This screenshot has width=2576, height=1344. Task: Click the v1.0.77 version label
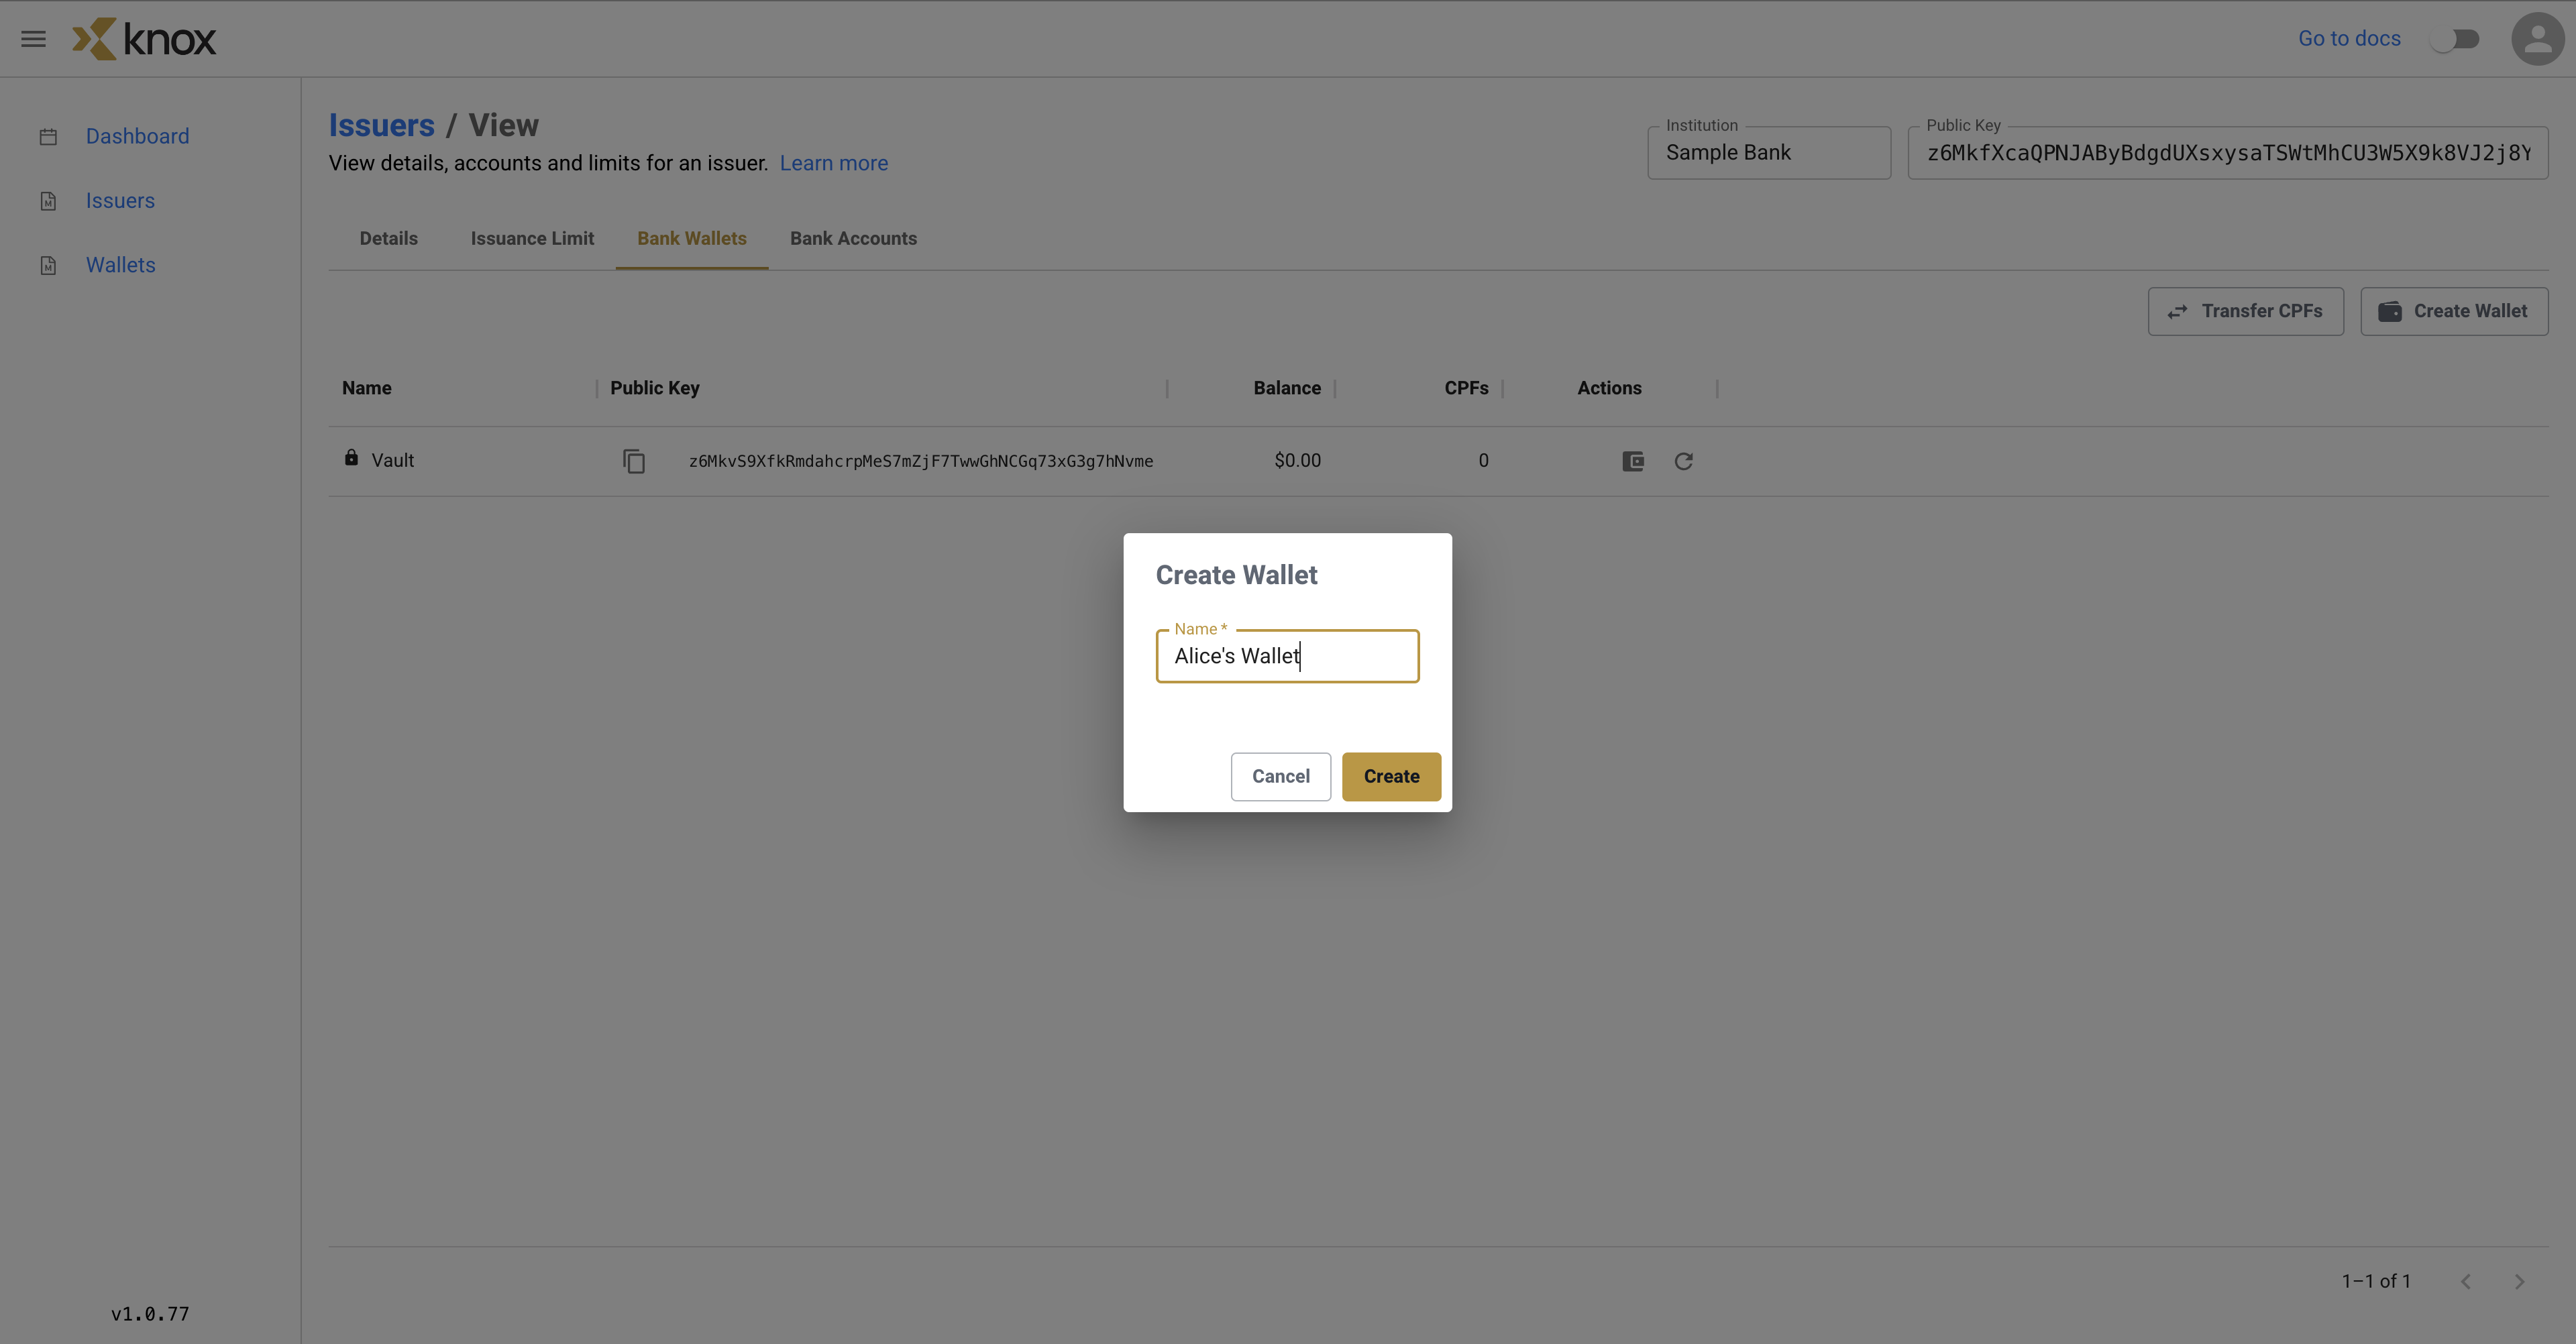coord(150,1314)
